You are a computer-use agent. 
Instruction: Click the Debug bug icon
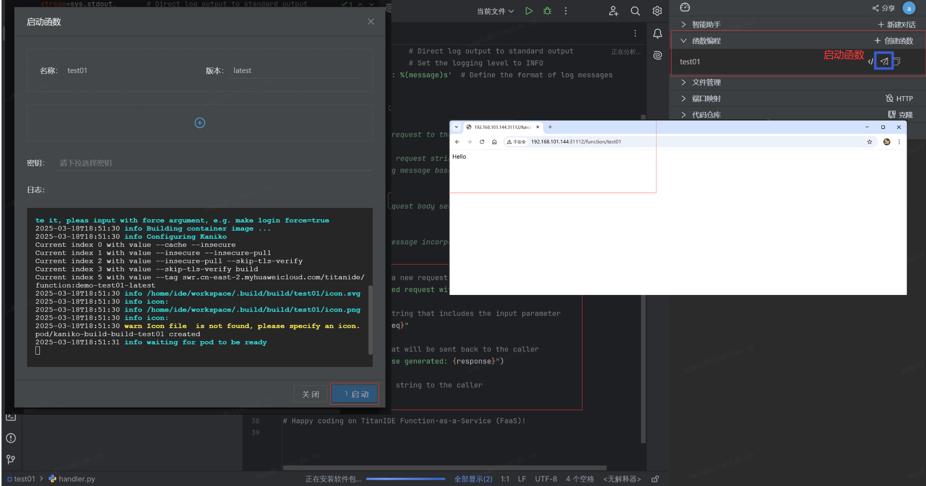click(x=547, y=11)
